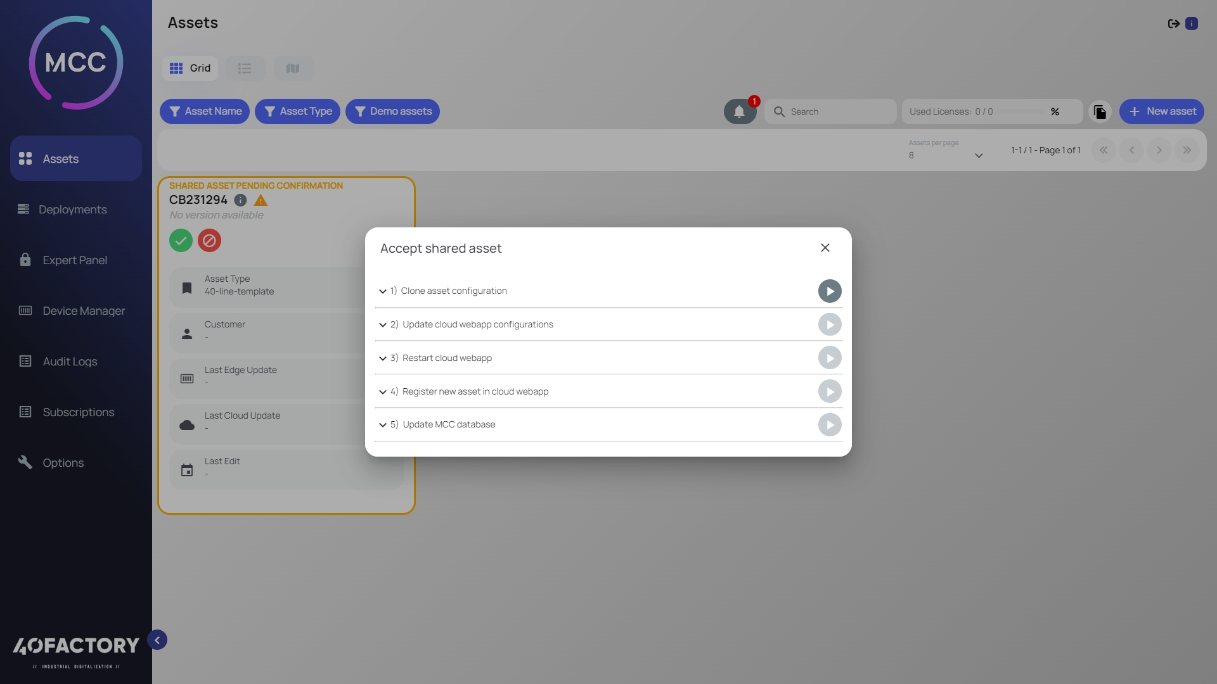The width and height of the screenshot is (1217, 684).
Task: Click the copy licenses icon
Action: (x=1100, y=111)
